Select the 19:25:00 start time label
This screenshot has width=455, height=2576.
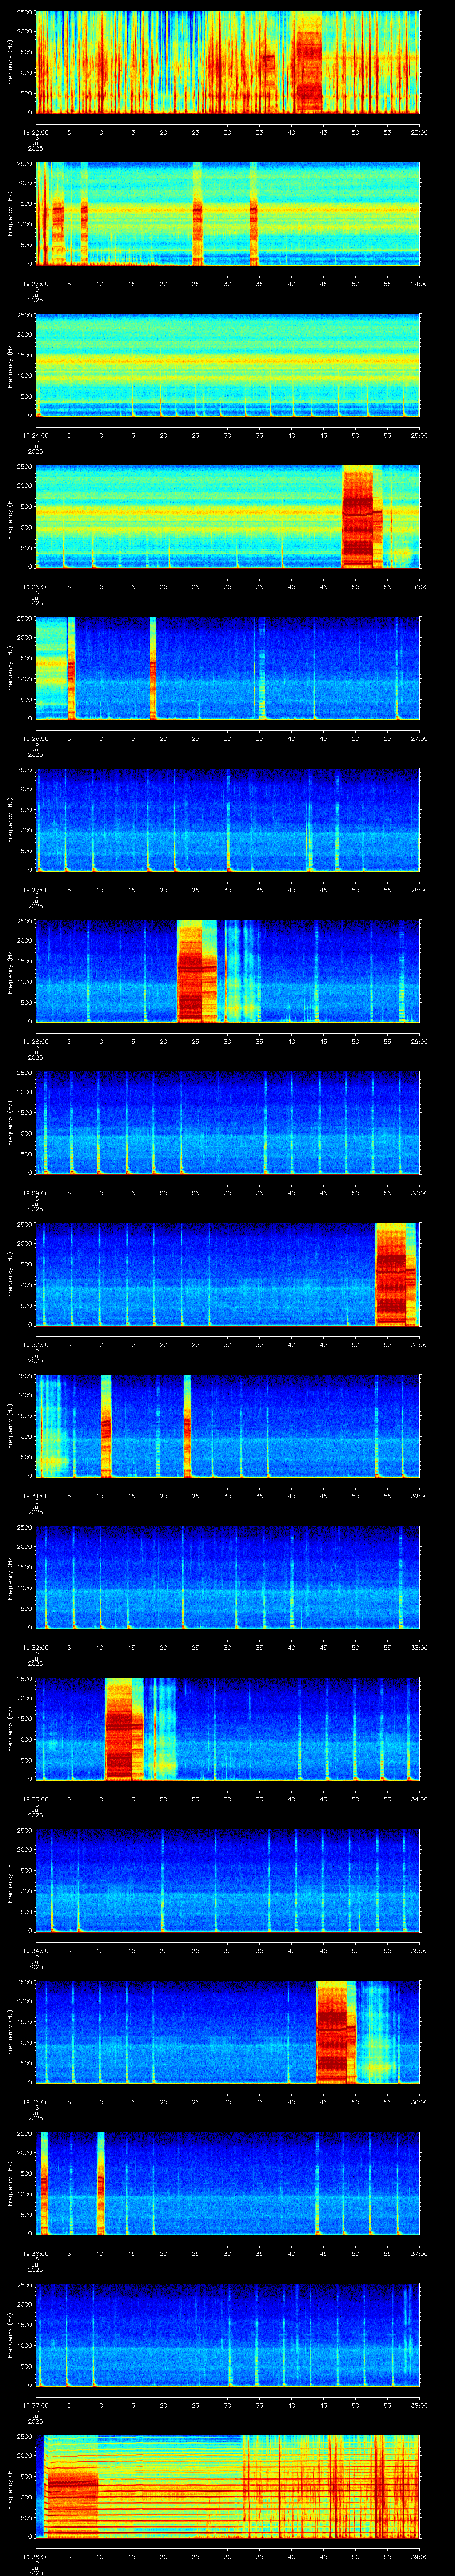pos(35,586)
